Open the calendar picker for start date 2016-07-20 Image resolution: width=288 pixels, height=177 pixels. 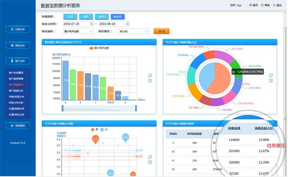pos(91,24)
